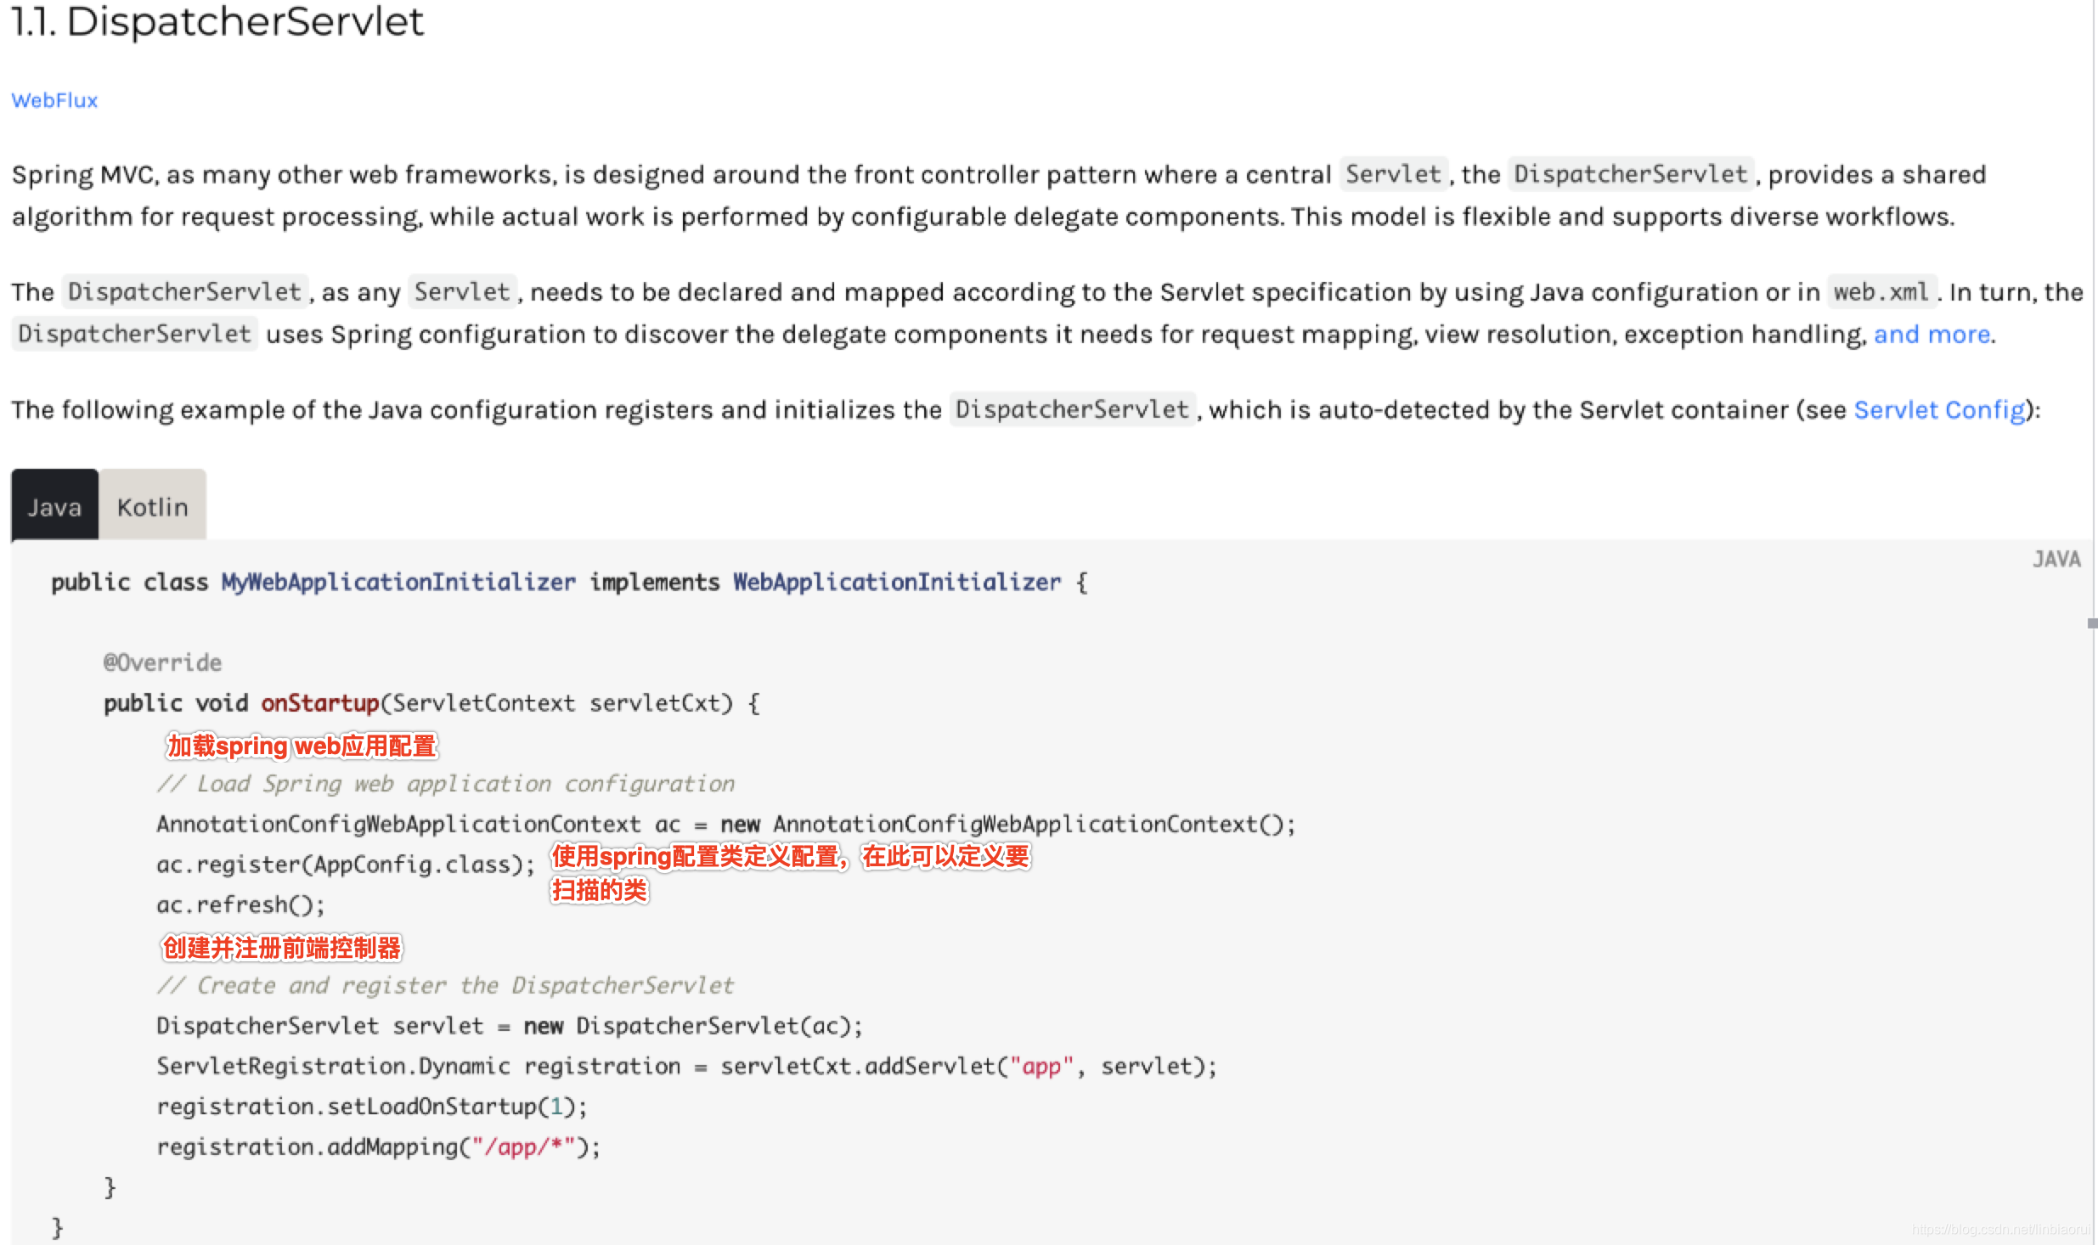The height and width of the screenshot is (1245, 2098).
Task: Click the heading "1.1. DispatcherServlet"
Action: [217, 23]
